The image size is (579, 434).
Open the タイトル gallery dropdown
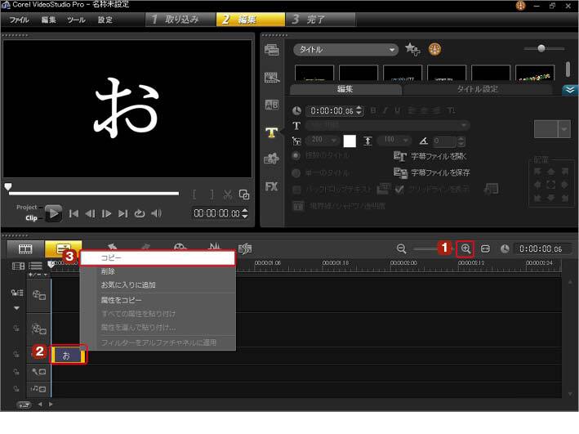click(345, 50)
